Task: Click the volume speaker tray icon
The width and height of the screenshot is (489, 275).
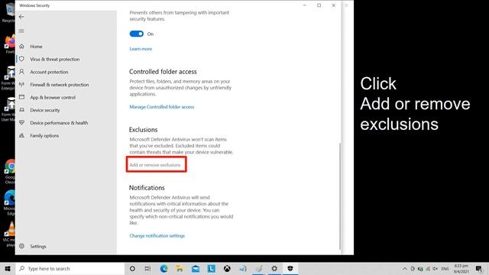Action: pyautogui.click(x=436, y=268)
